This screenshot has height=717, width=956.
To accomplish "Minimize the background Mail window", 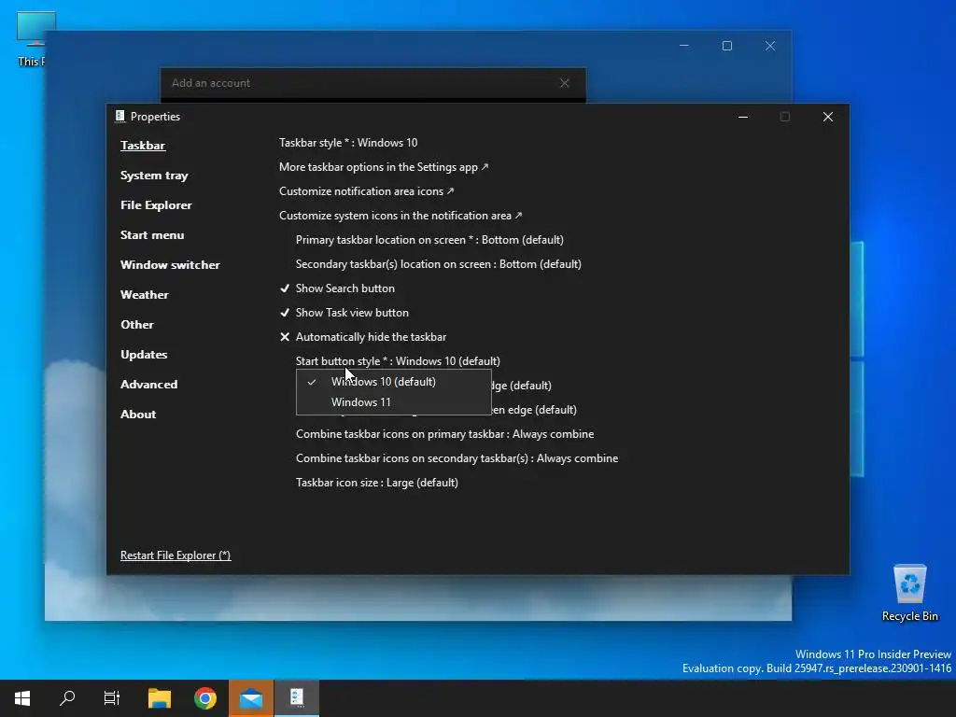I will coord(684,46).
